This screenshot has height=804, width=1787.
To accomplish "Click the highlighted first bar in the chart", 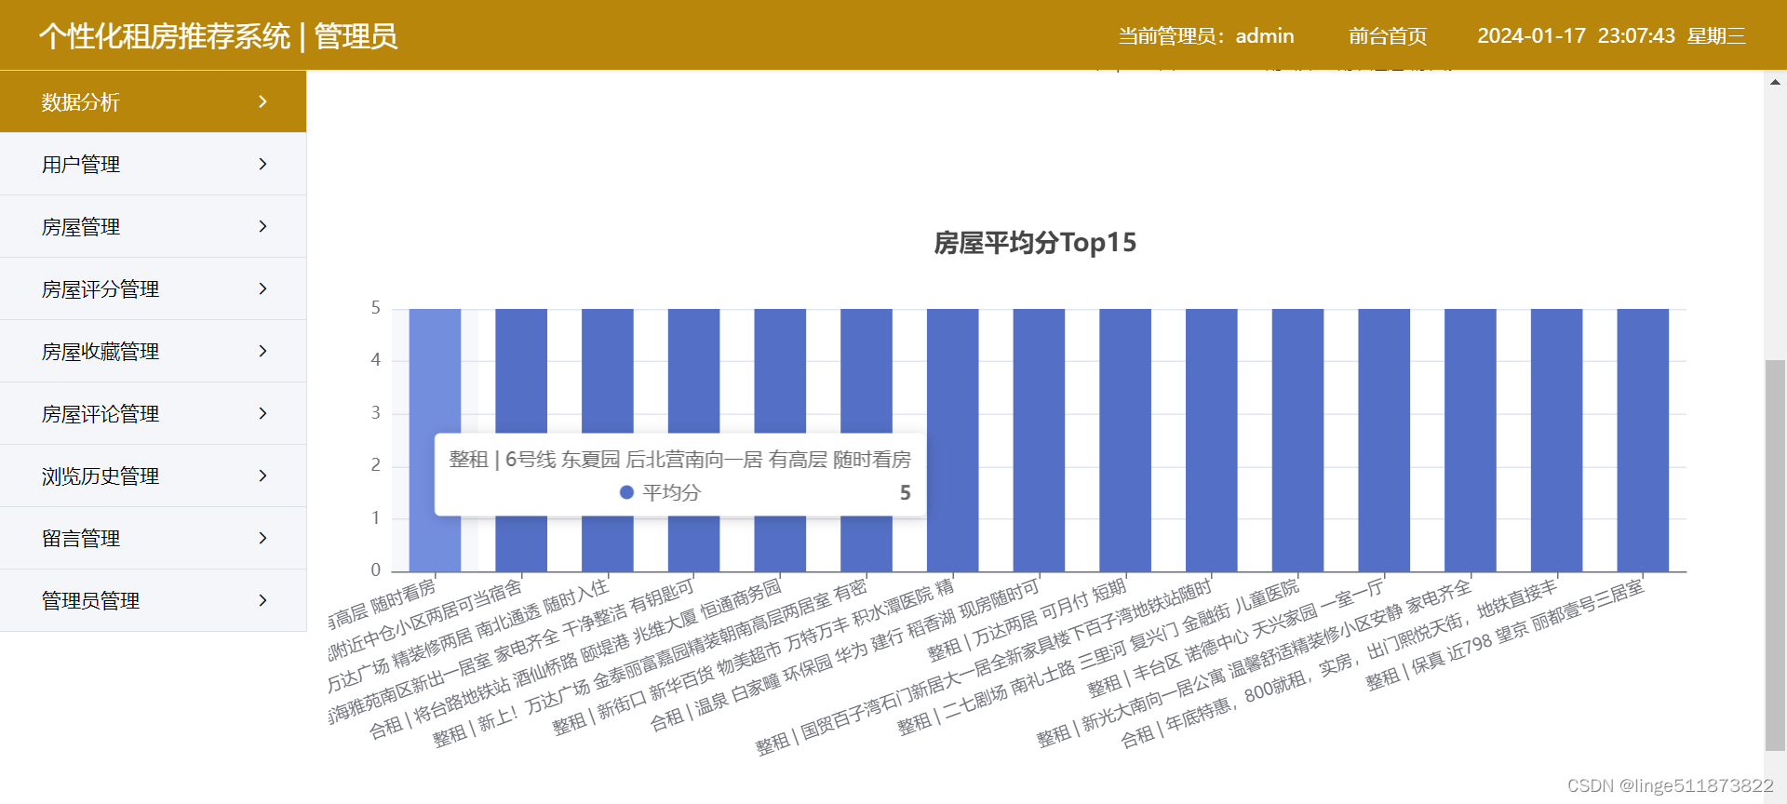I will coord(435,440).
